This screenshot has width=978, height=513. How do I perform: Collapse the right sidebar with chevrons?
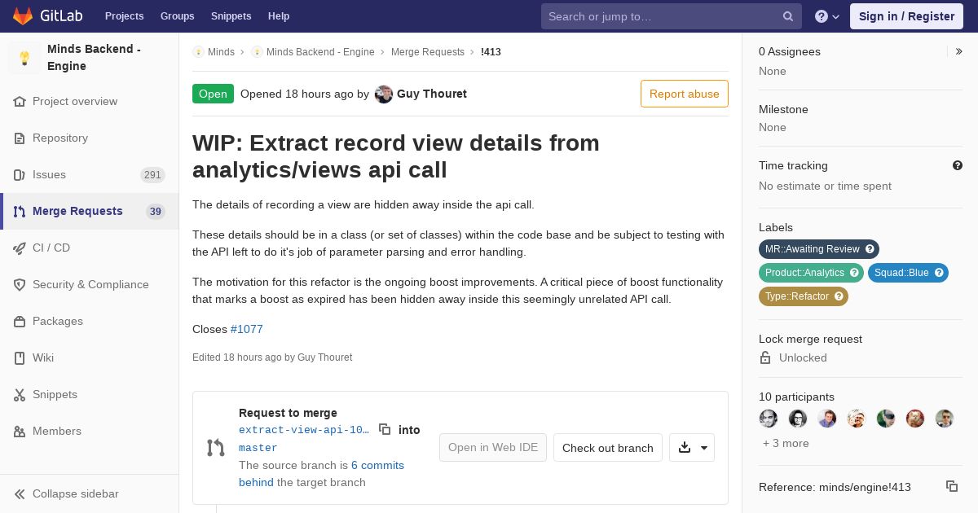(959, 51)
